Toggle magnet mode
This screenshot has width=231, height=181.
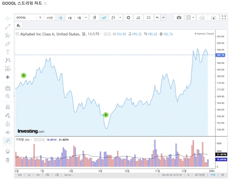click(8, 107)
